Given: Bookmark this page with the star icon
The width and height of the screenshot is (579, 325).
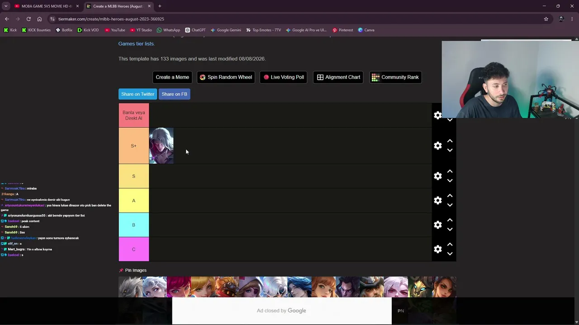Looking at the screenshot, I should click(546, 19).
